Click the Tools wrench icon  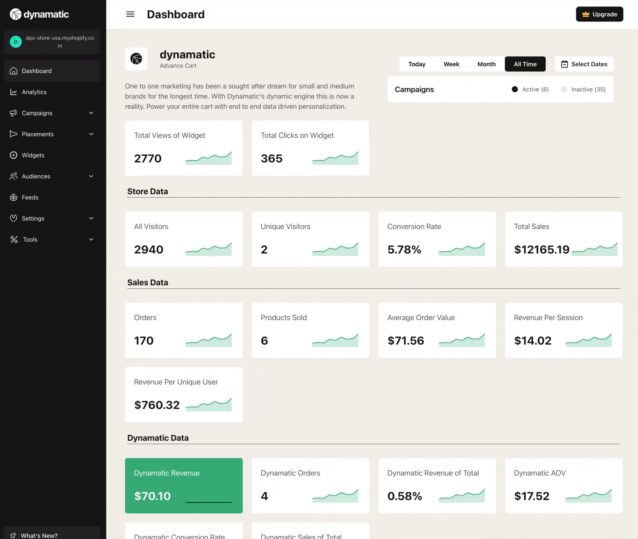coord(14,239)
